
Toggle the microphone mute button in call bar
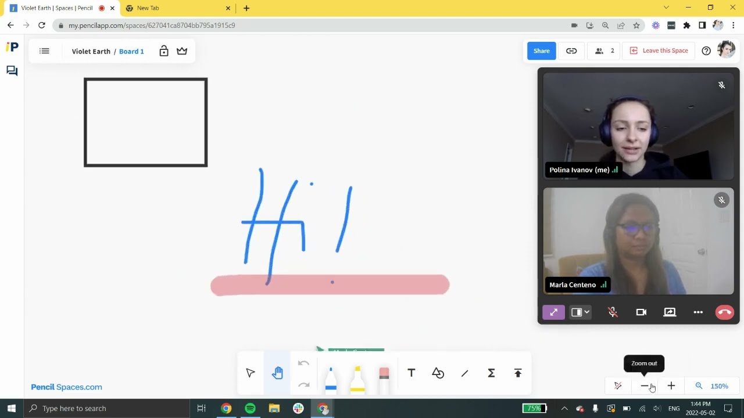coord(613,312)
